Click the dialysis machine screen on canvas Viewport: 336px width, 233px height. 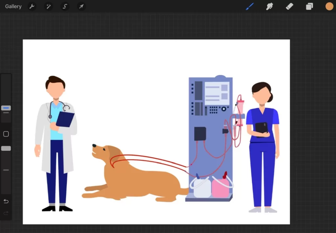[x=217, y=93]
